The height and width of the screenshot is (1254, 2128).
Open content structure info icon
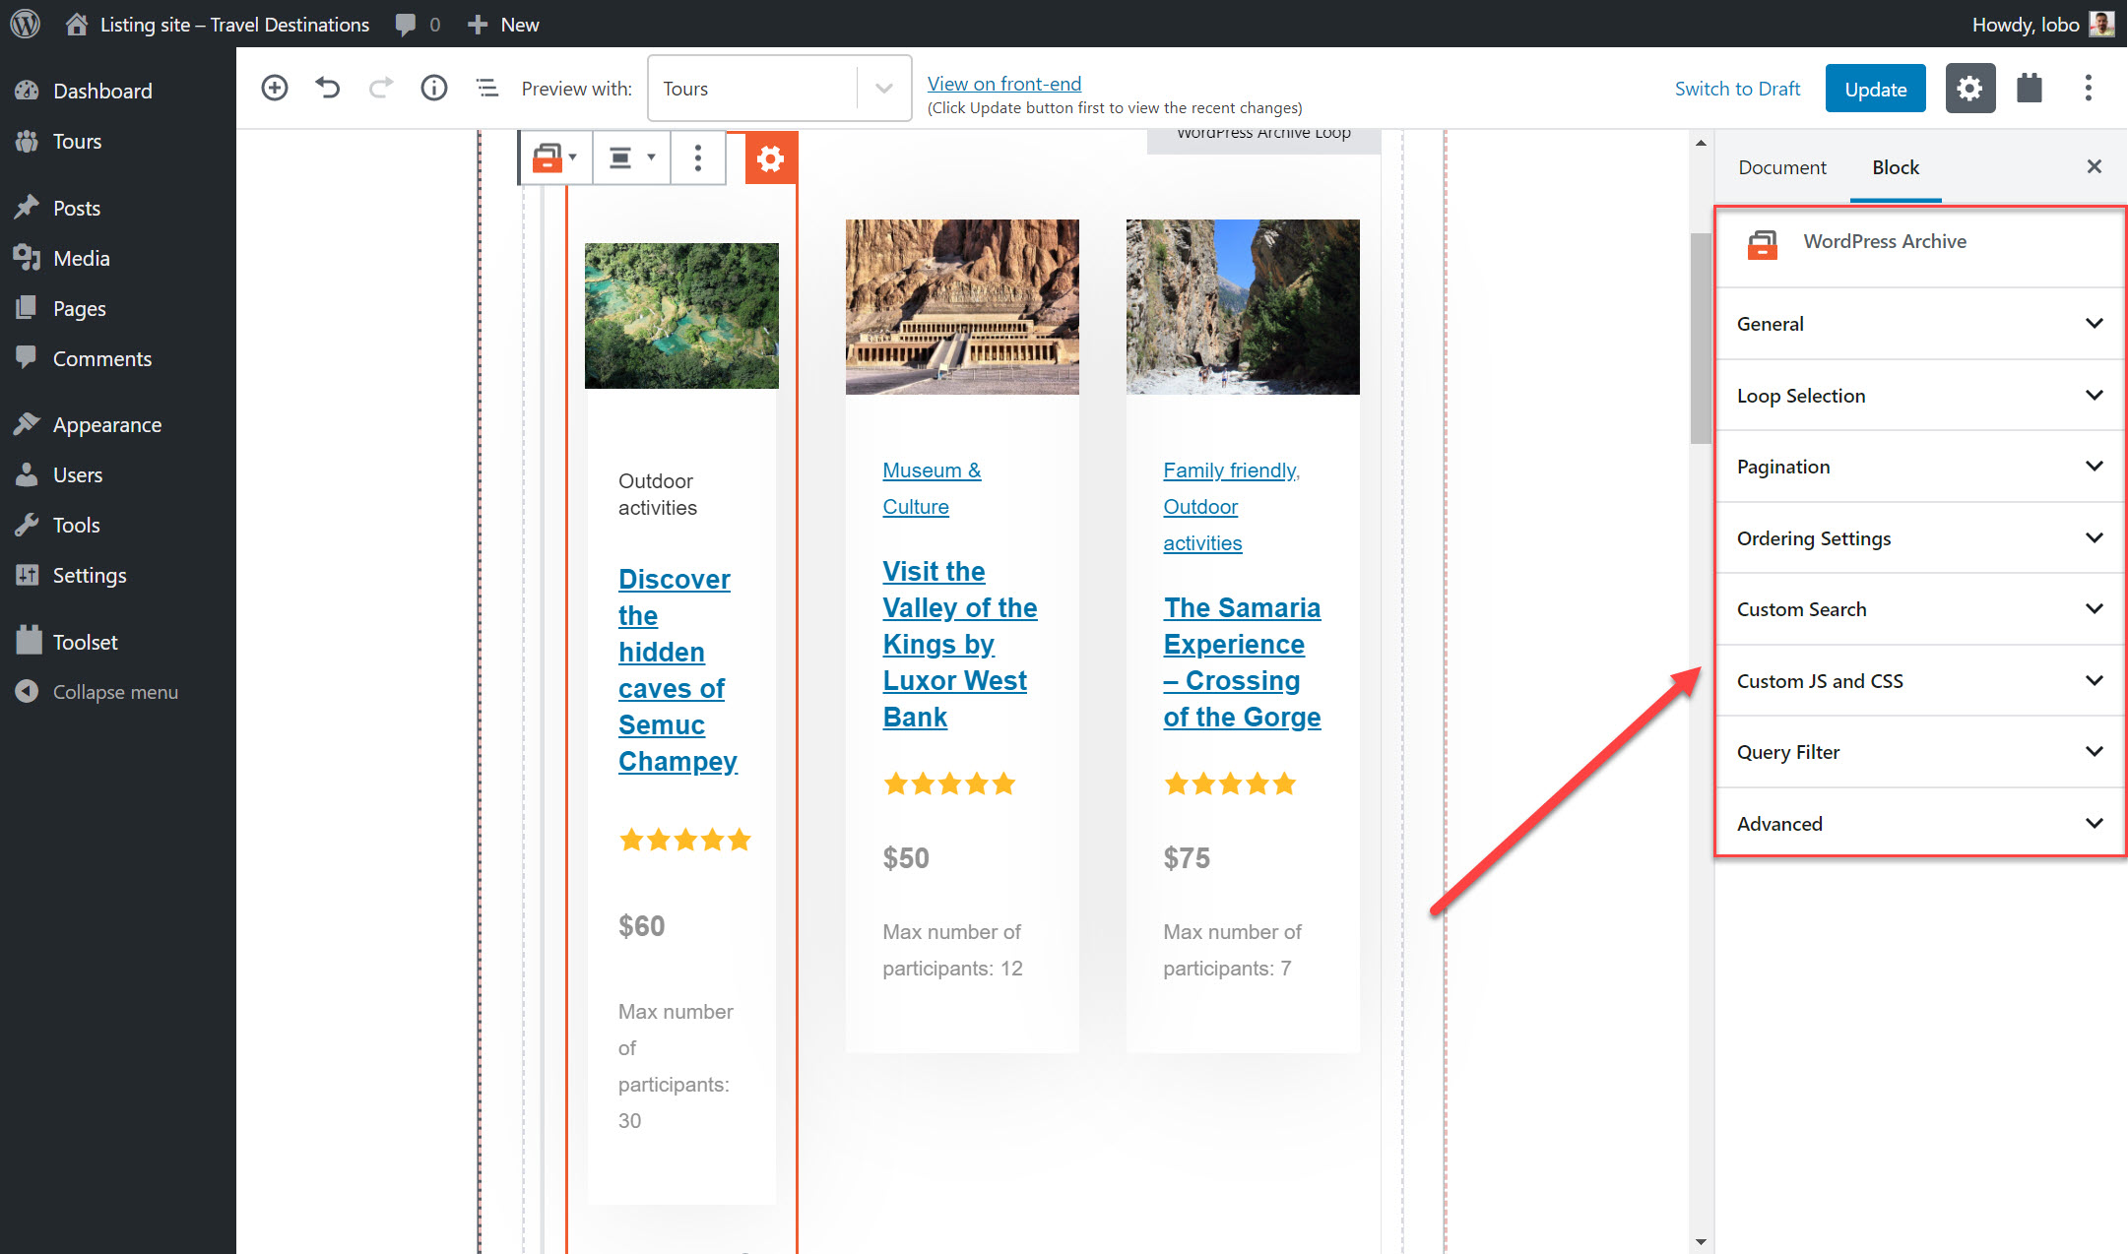coord(434,88)
